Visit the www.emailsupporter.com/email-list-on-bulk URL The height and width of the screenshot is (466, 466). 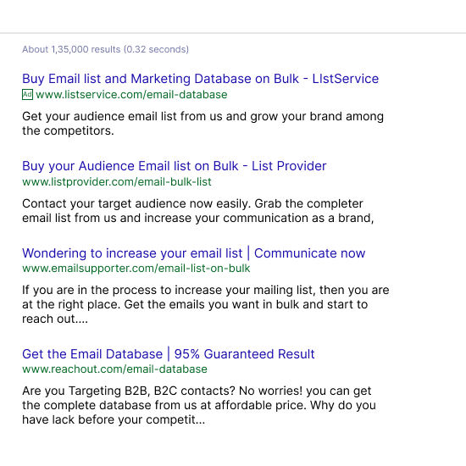pos(136,268)
